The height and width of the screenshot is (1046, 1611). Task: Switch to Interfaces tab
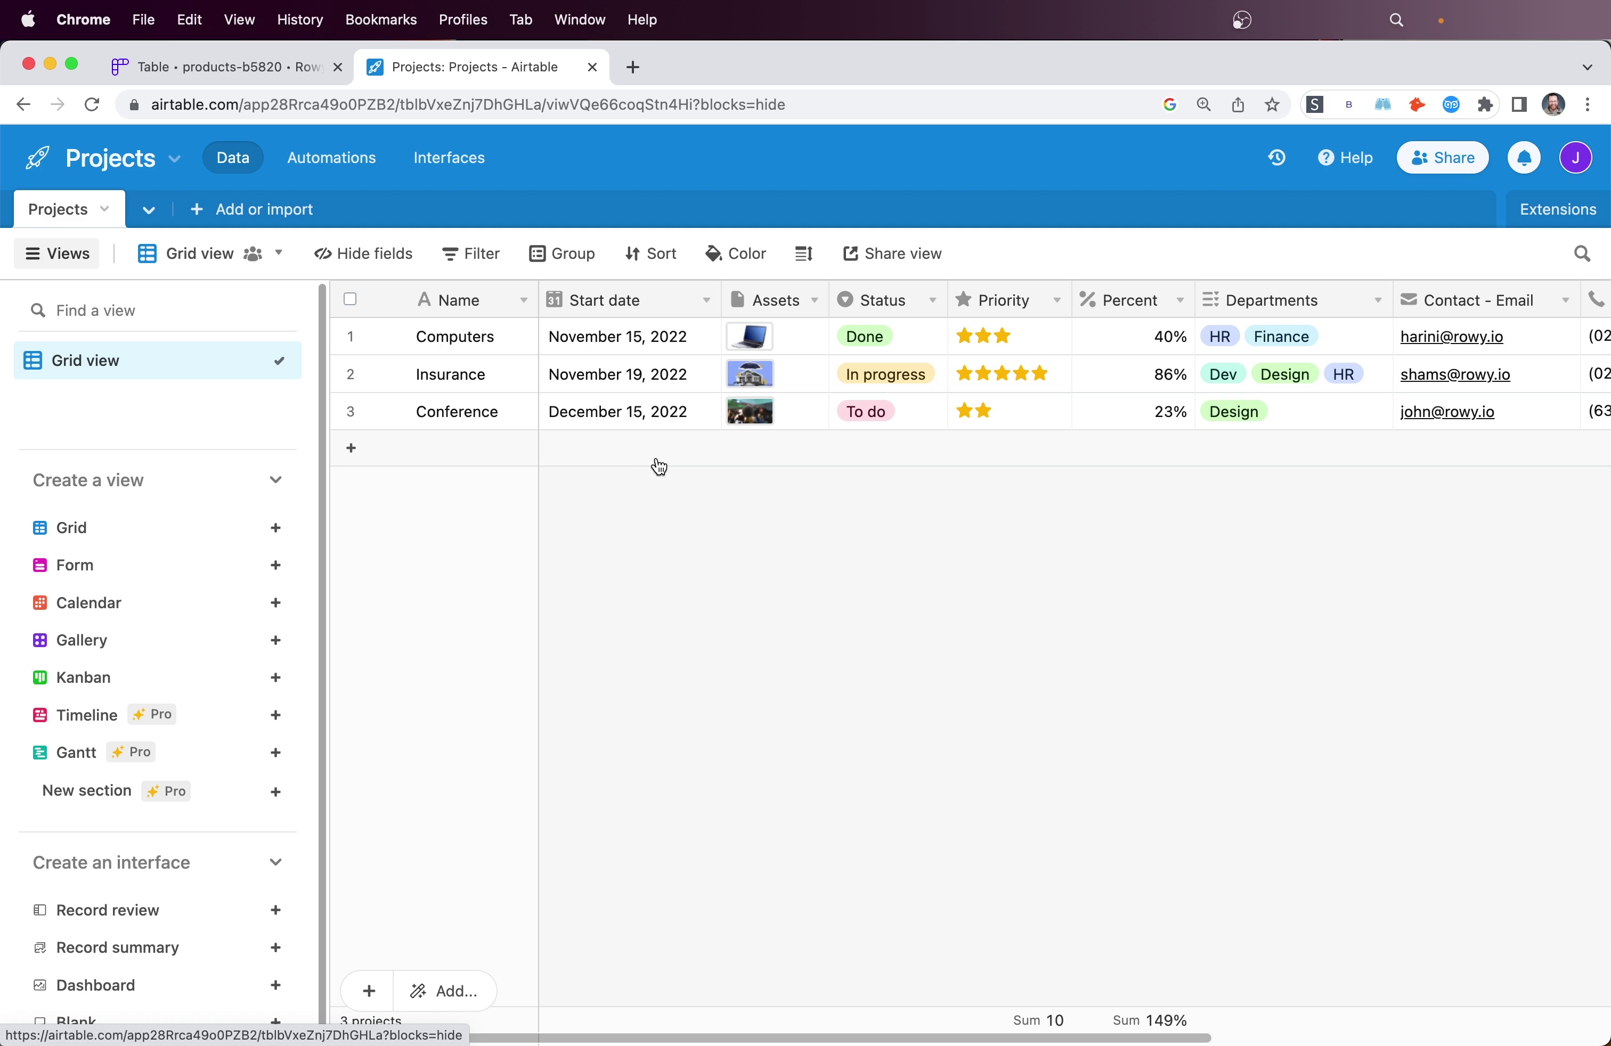(450, 158)
